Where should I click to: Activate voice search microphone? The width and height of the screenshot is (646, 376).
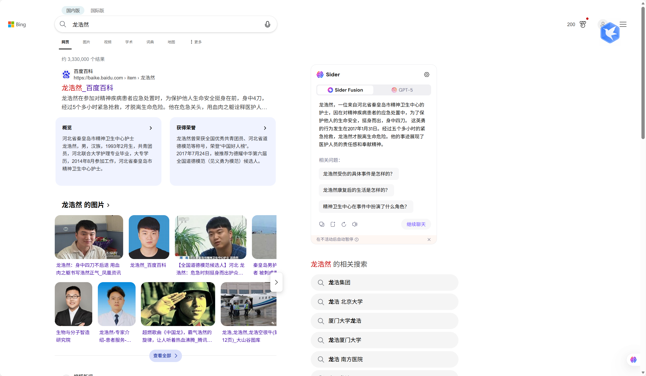coord(267,24)
